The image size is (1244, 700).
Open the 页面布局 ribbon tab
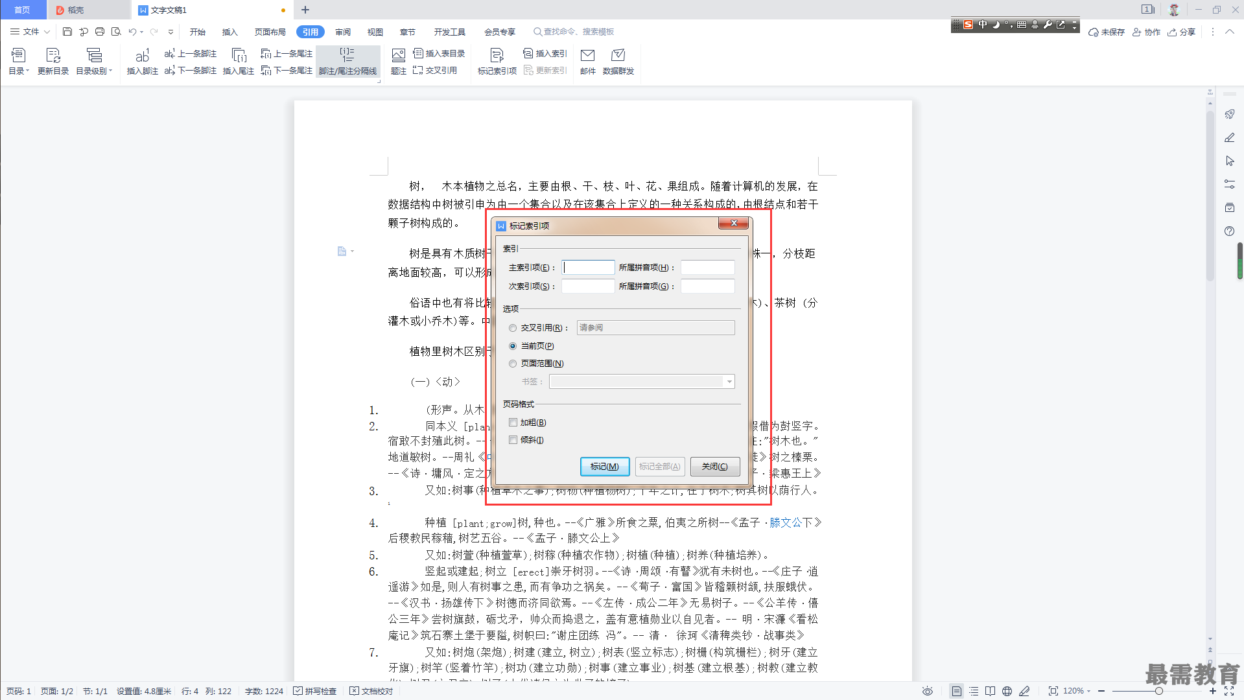pos(270,32)
